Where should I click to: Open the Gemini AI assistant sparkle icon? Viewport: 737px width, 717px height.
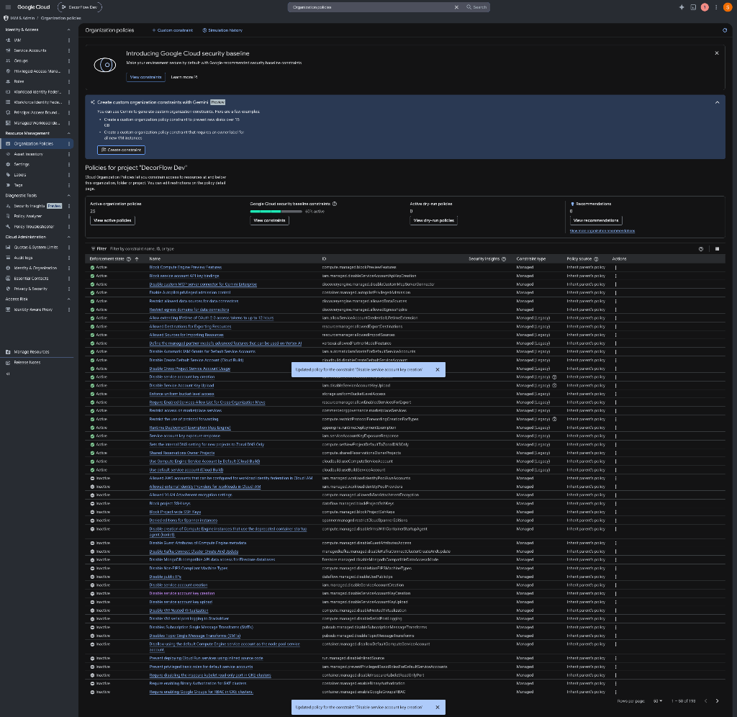[x=682, y=7]
